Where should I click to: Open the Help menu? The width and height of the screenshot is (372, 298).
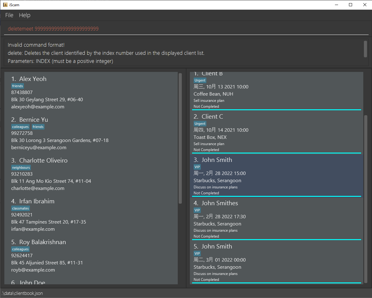(25, 15)
